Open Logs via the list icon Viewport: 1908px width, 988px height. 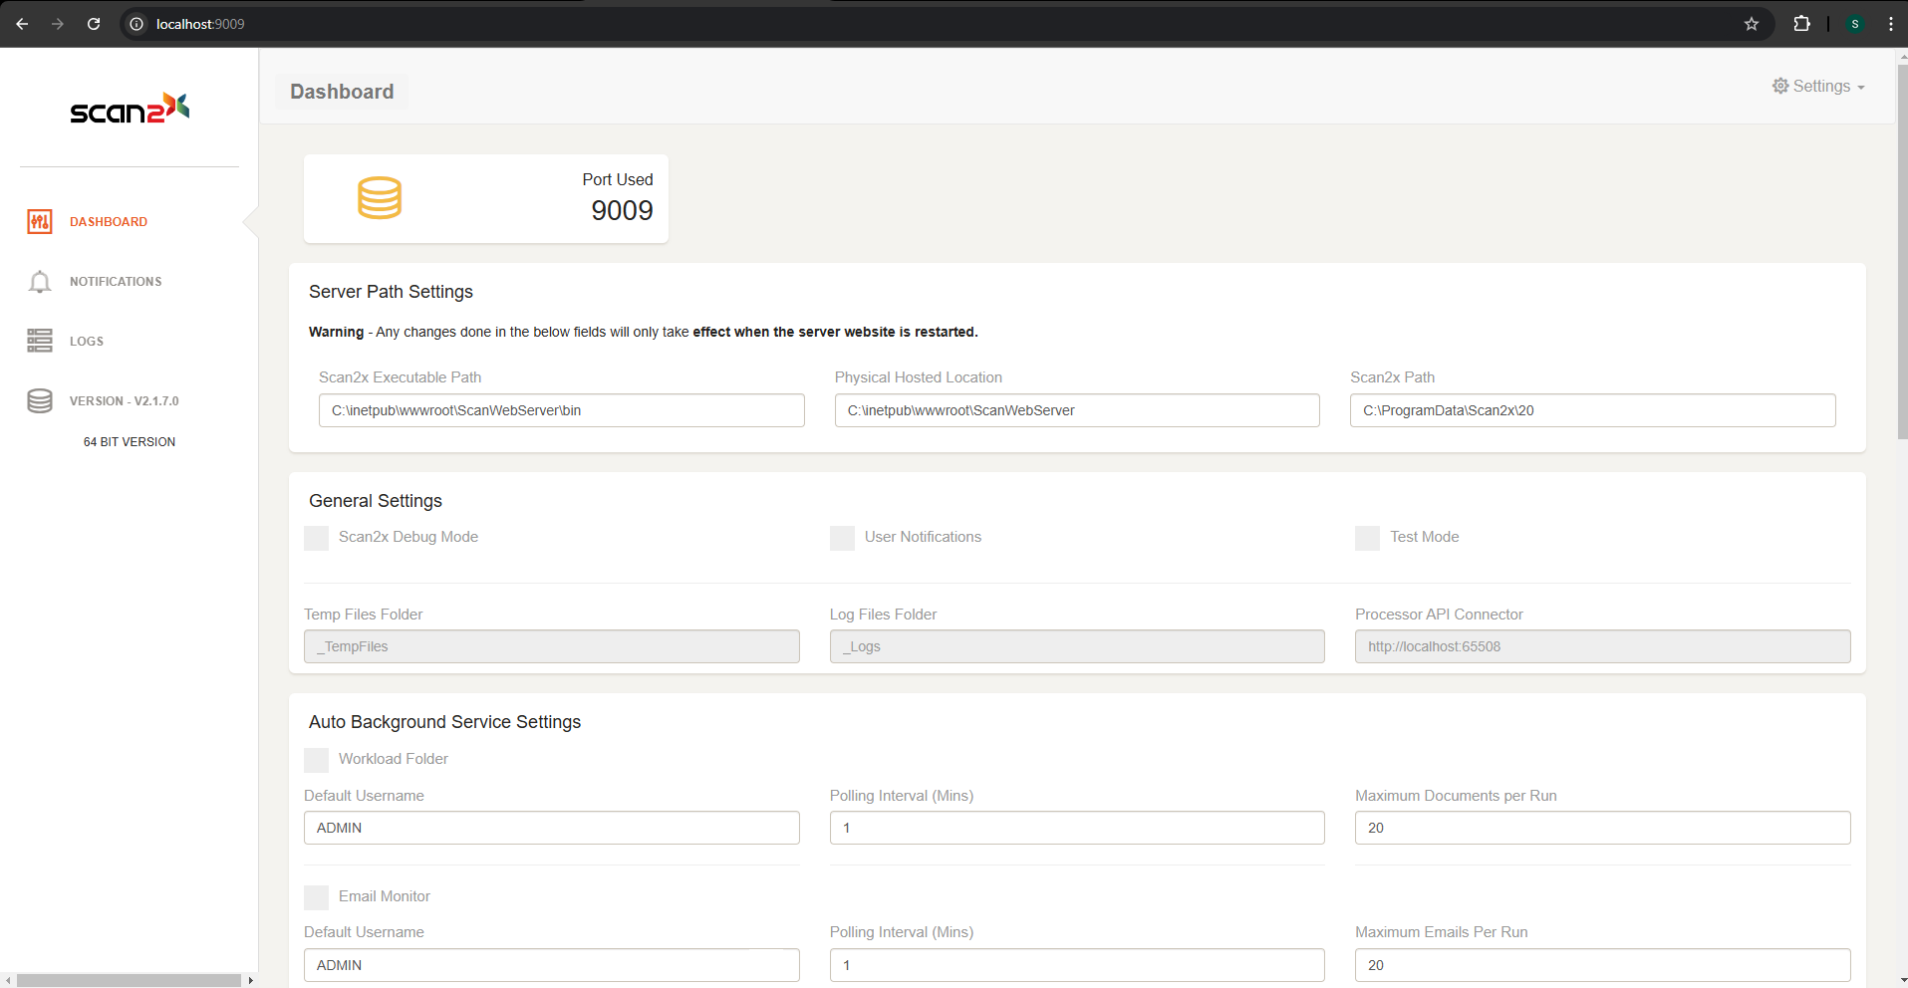tap(40, 341)
